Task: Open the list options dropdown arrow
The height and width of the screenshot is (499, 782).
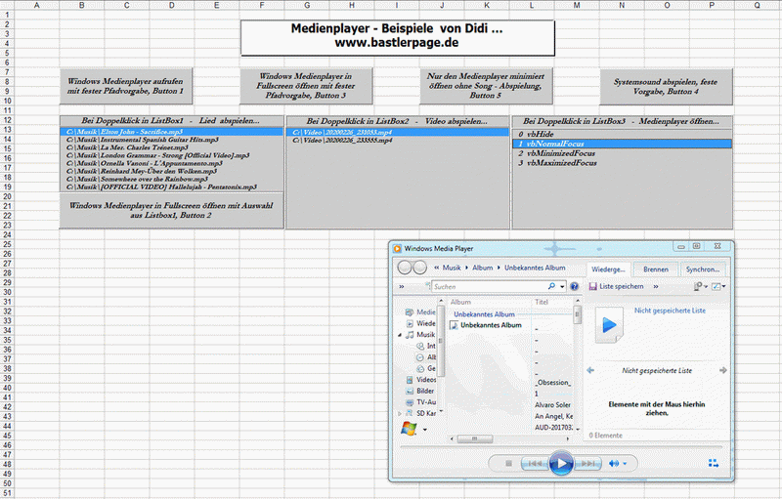Action: [706, 287]
